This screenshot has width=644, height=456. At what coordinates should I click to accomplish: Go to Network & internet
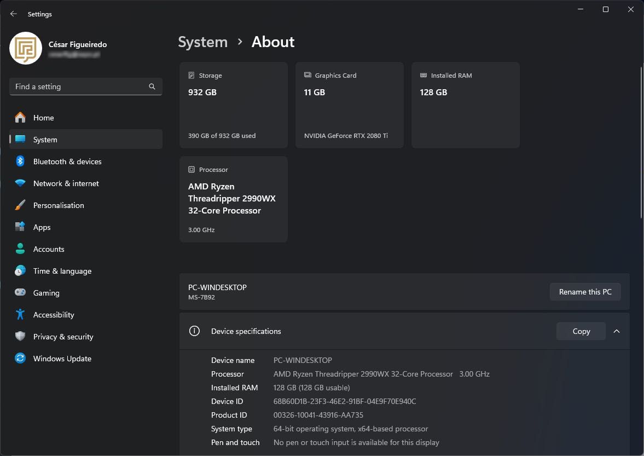pyautogui.click(x=85, y=183)
